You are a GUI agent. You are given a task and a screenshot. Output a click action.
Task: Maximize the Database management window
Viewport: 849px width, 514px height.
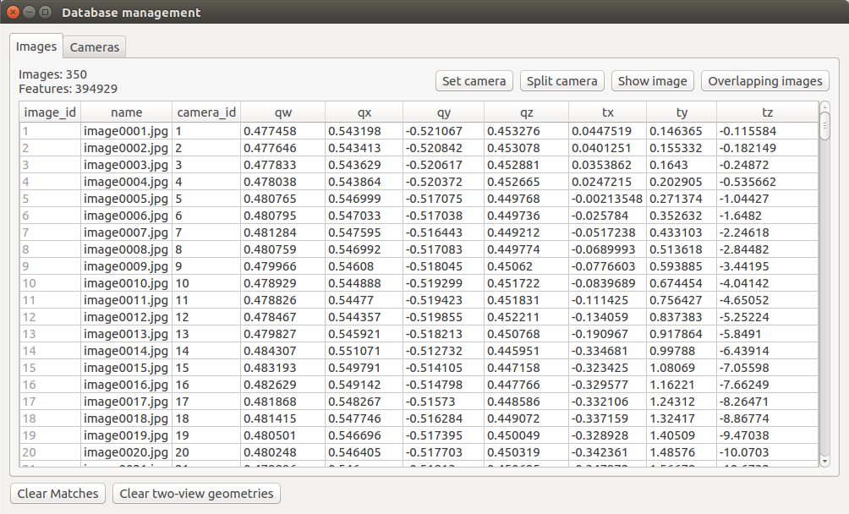click(46, 12)
